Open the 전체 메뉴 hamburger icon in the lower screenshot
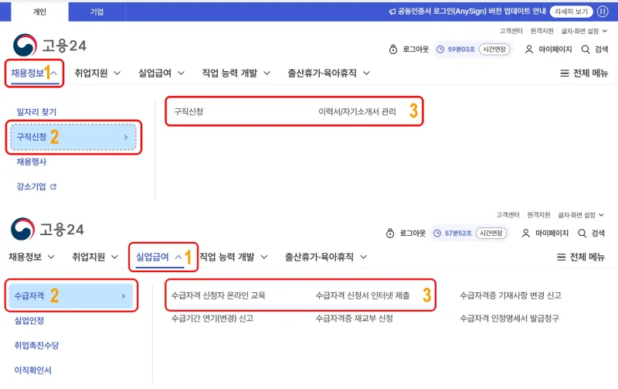 (x=562, y=258)
